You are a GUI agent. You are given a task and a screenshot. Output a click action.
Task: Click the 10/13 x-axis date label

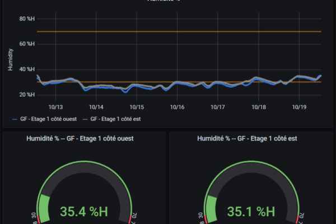point(55,107)
